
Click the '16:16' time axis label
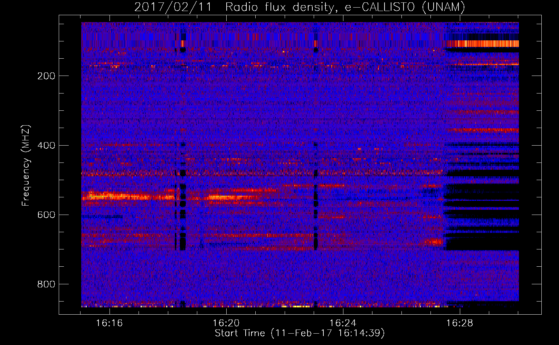coord(110,323)
